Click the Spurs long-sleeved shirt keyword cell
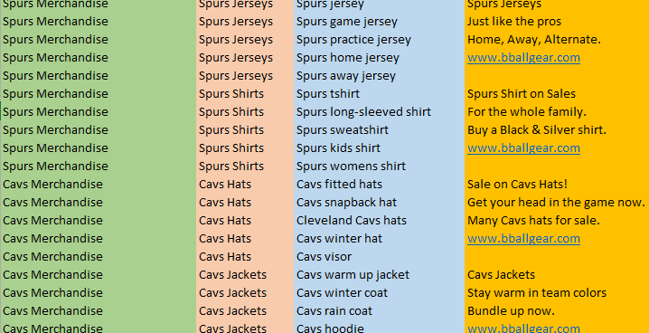The image size is (649, 333). tap(379, 112)
